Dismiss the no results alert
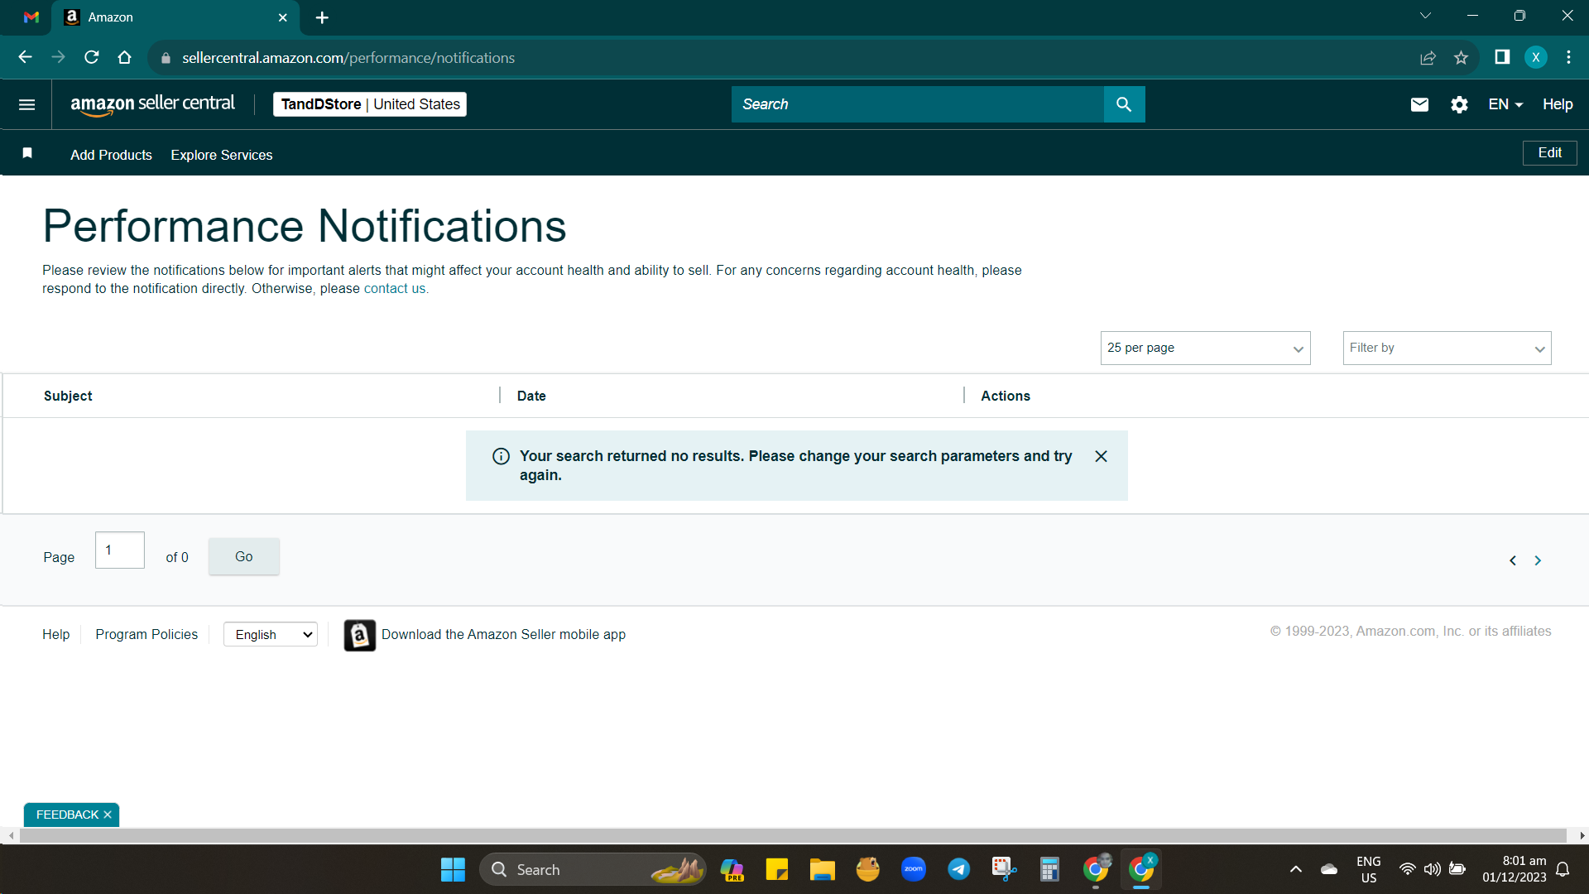This screenshot has width=1589, height=894. pyautogui.click(x=1101, y=456)
